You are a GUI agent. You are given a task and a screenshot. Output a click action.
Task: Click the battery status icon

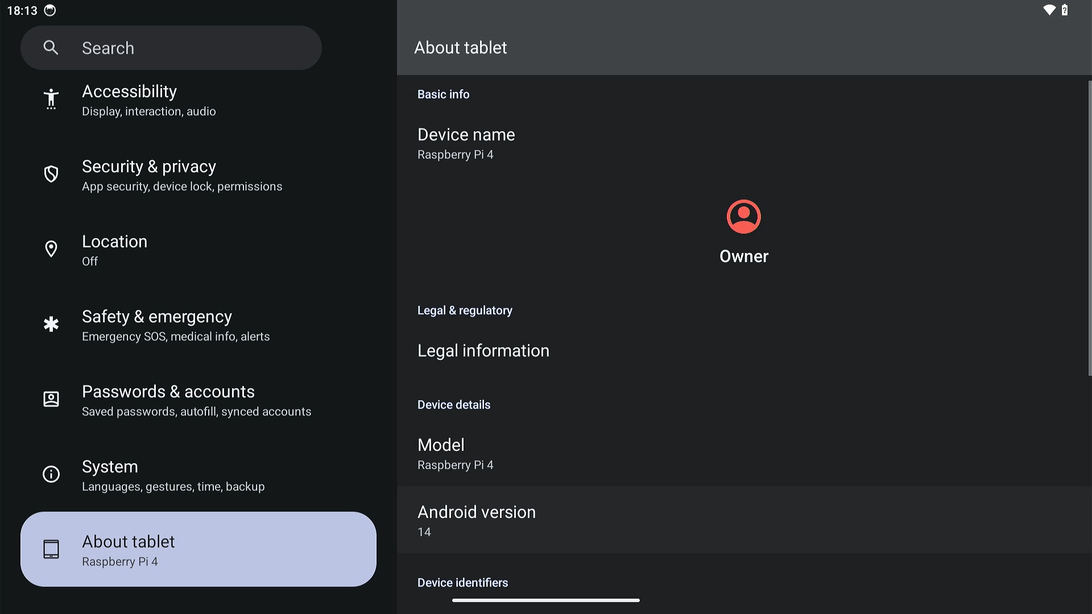tap(1065, 10)
